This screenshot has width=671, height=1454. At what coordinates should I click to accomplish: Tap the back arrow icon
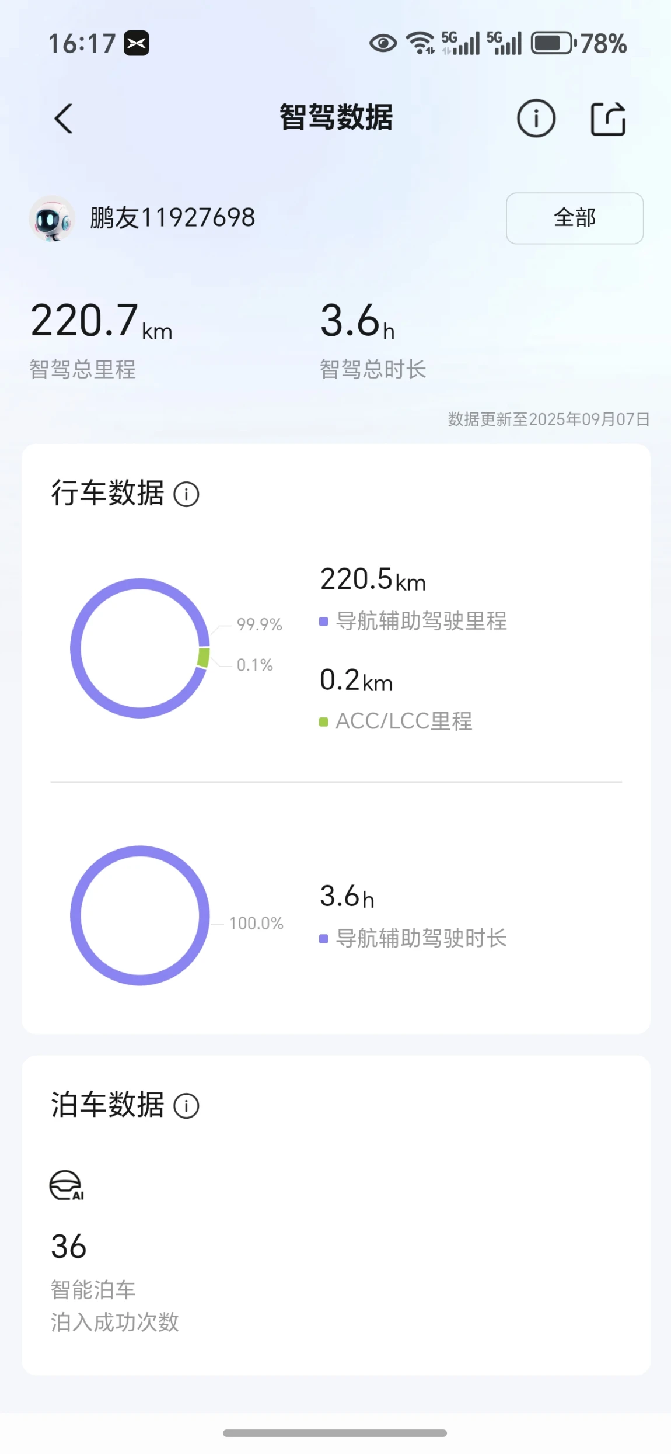64,119
